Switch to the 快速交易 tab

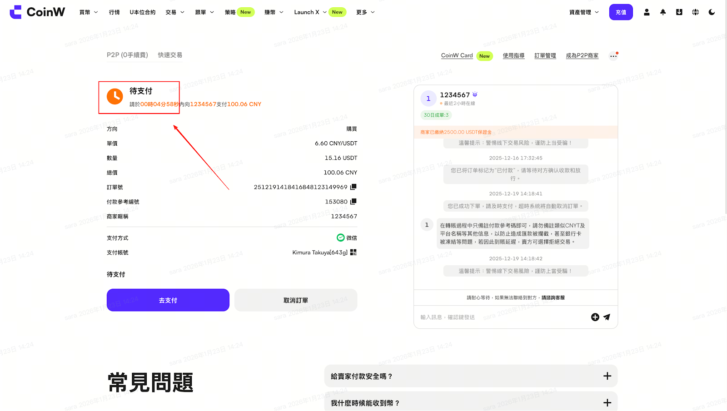170,55
